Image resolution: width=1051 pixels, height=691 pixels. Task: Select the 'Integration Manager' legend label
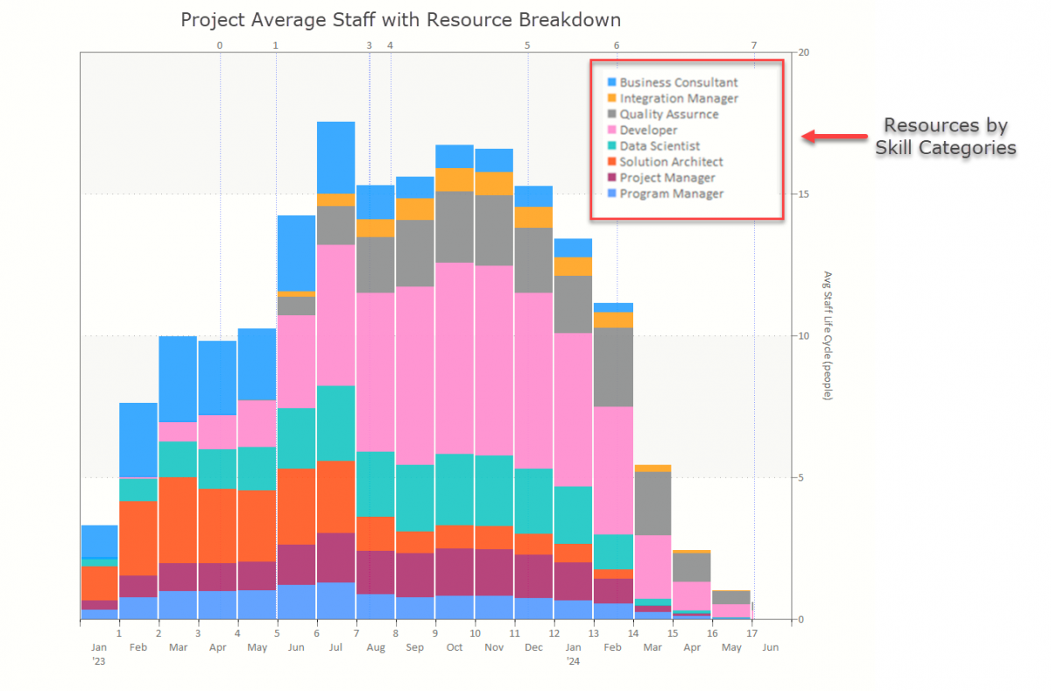point(679,98)
